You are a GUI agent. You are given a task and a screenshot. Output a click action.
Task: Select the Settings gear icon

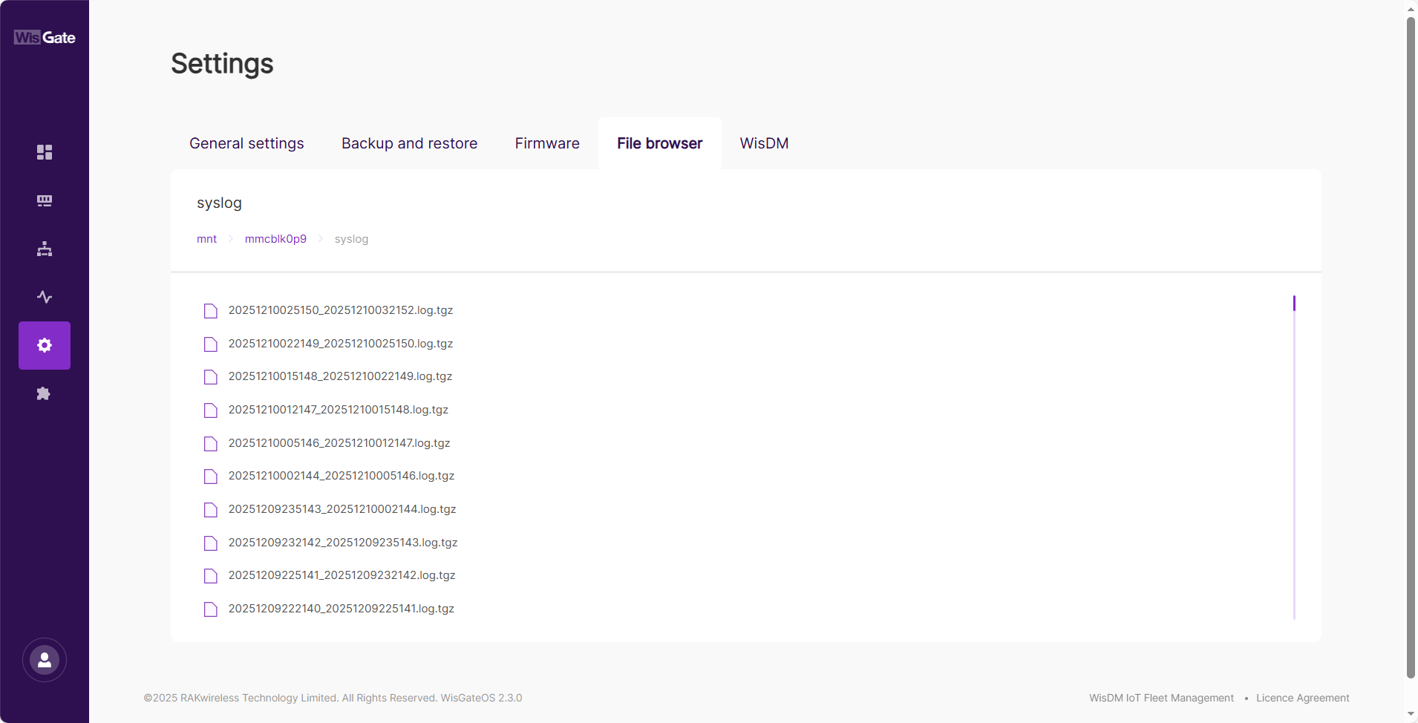44,345
